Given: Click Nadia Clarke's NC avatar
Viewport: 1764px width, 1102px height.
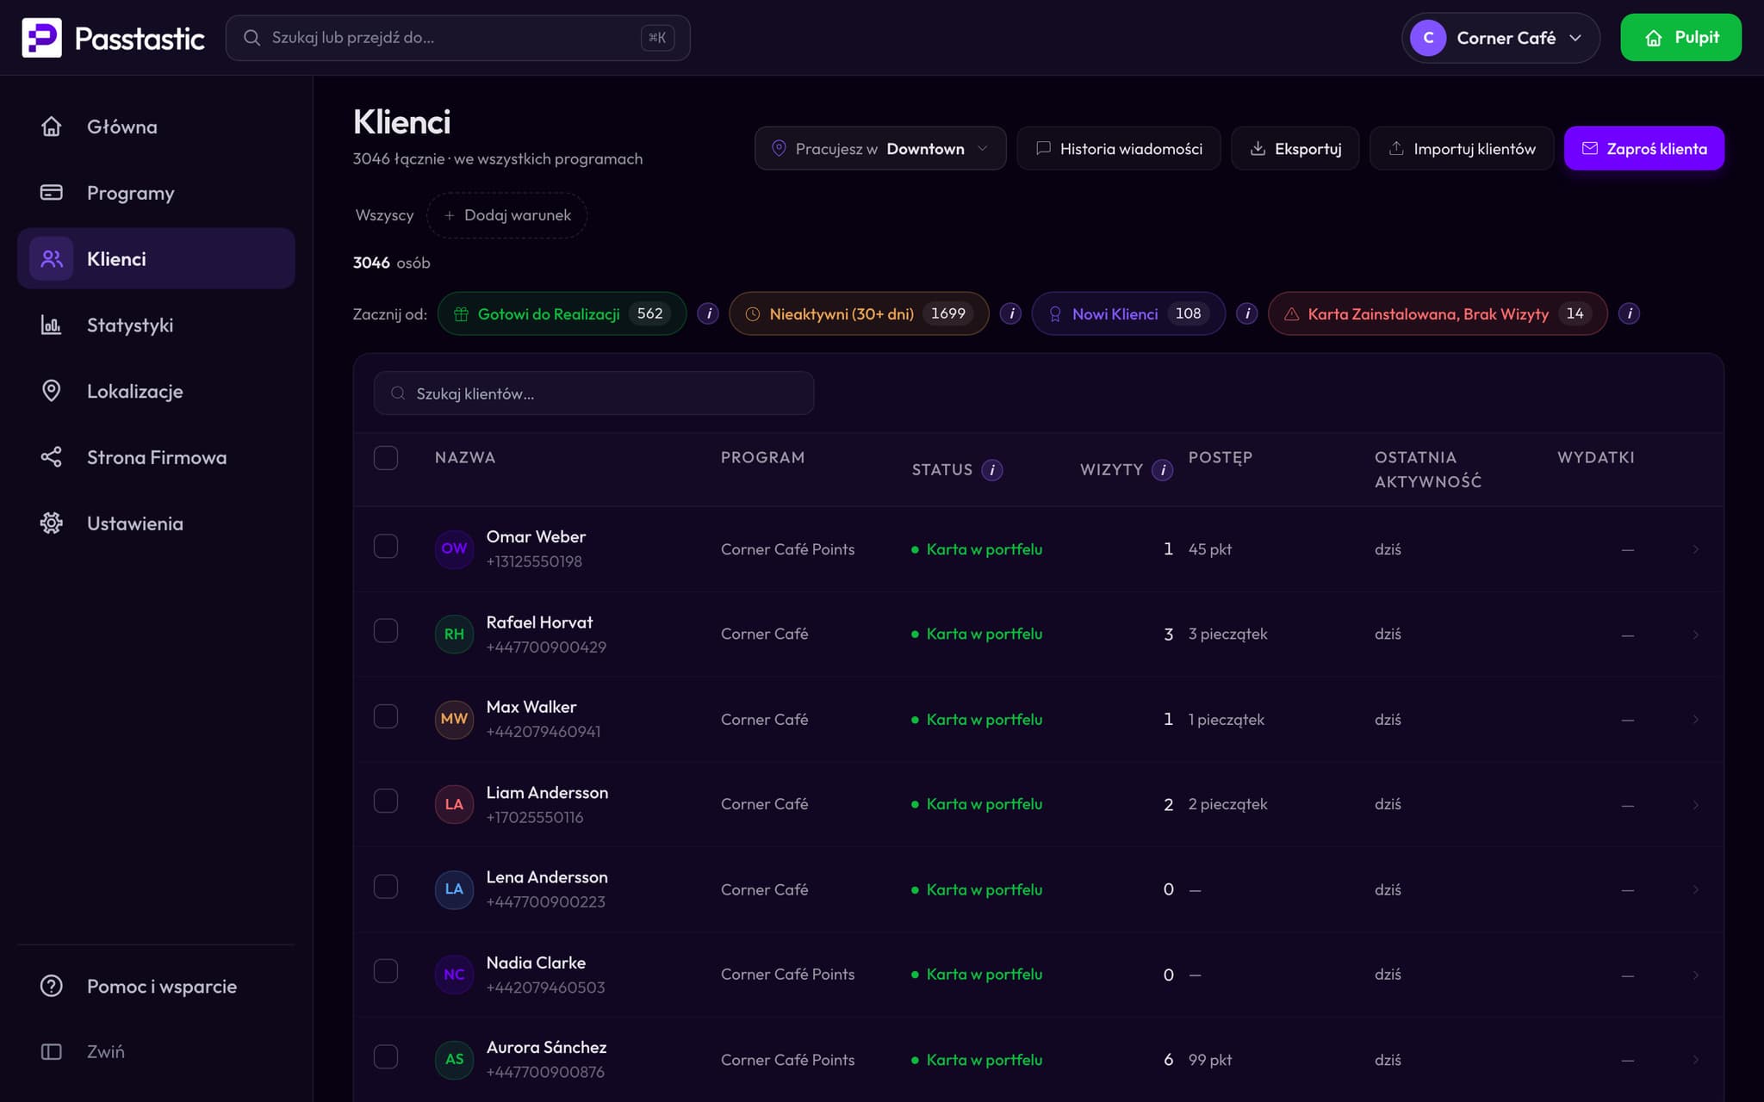Looking at the screenshot, I should tap(454, 975).
